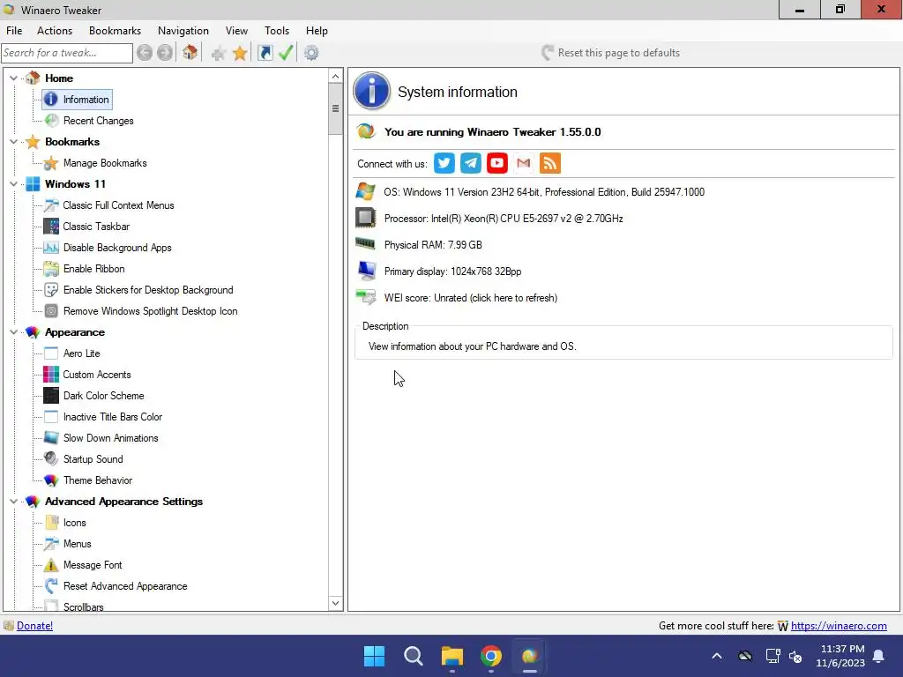The width and height of the screenshot is (903, 677).
Task: Open the Actions menu
Action: 55,31
